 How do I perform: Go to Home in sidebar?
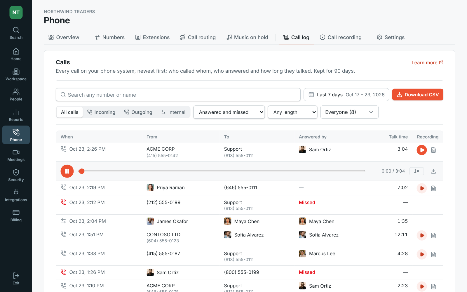click(x=16, y=55)
